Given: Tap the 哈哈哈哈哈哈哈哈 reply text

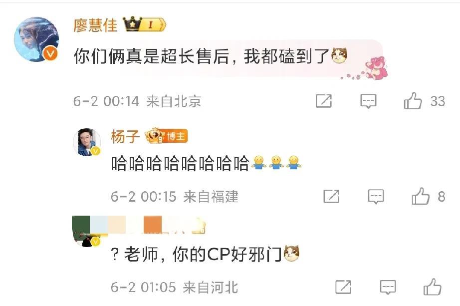Looking at the screenshot, I should [180, 164].
